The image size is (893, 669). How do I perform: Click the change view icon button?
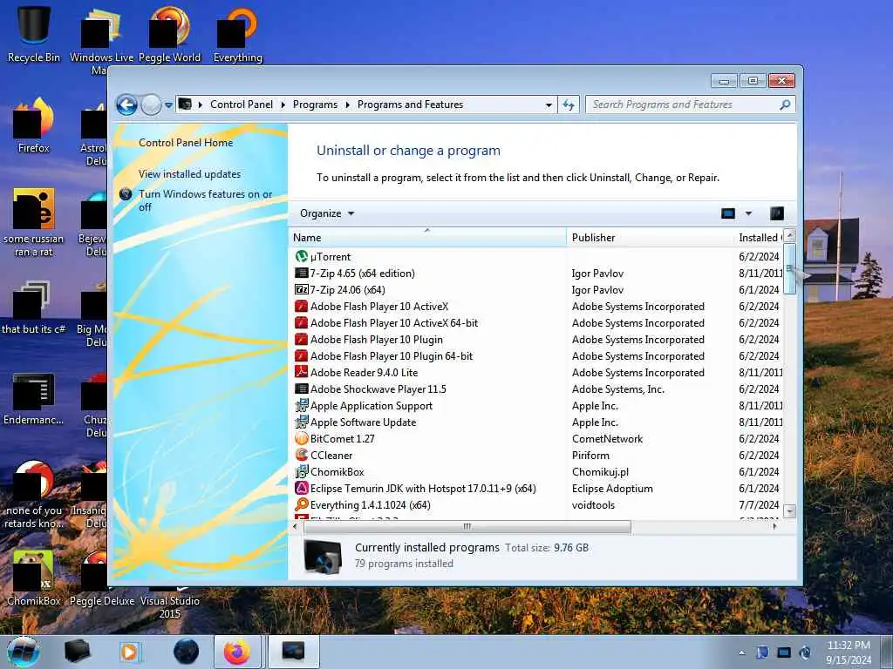(728, 213)
